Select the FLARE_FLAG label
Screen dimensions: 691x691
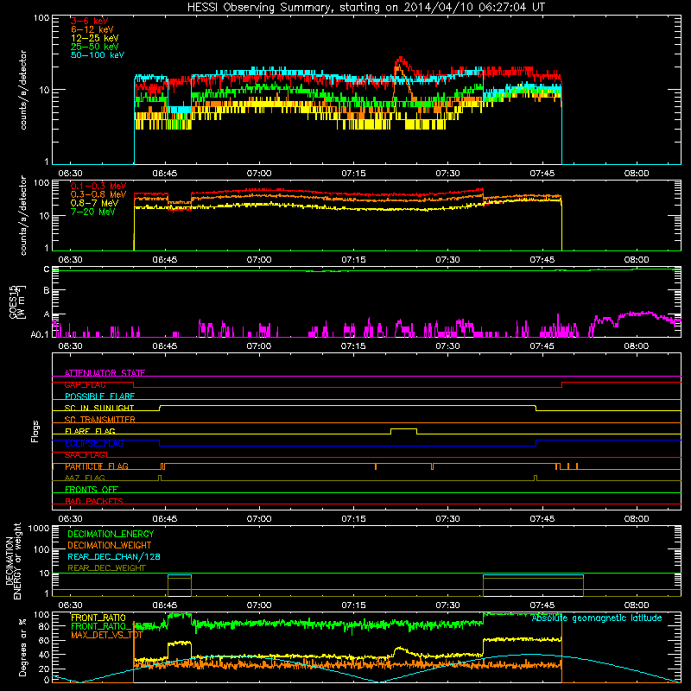90,431
